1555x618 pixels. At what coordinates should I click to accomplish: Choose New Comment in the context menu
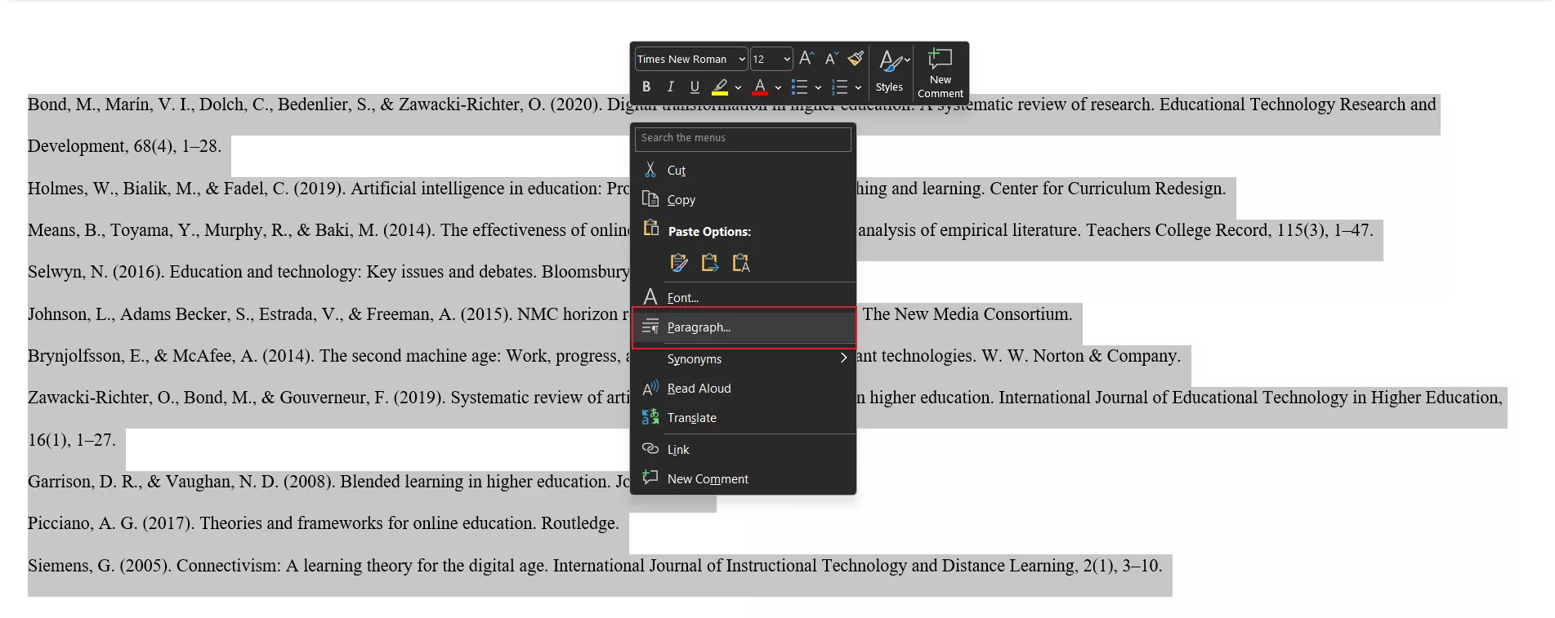744,478
